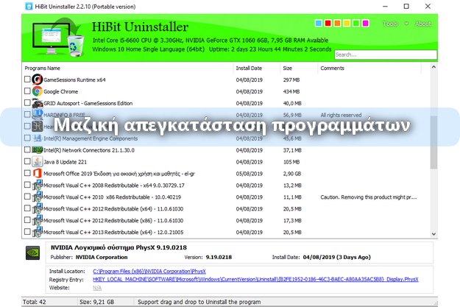The width and height of the screenshot is (460, 307).
Task: Tick Visual C++ 2013 (x64) checkbox
Action: pos(27,232)
